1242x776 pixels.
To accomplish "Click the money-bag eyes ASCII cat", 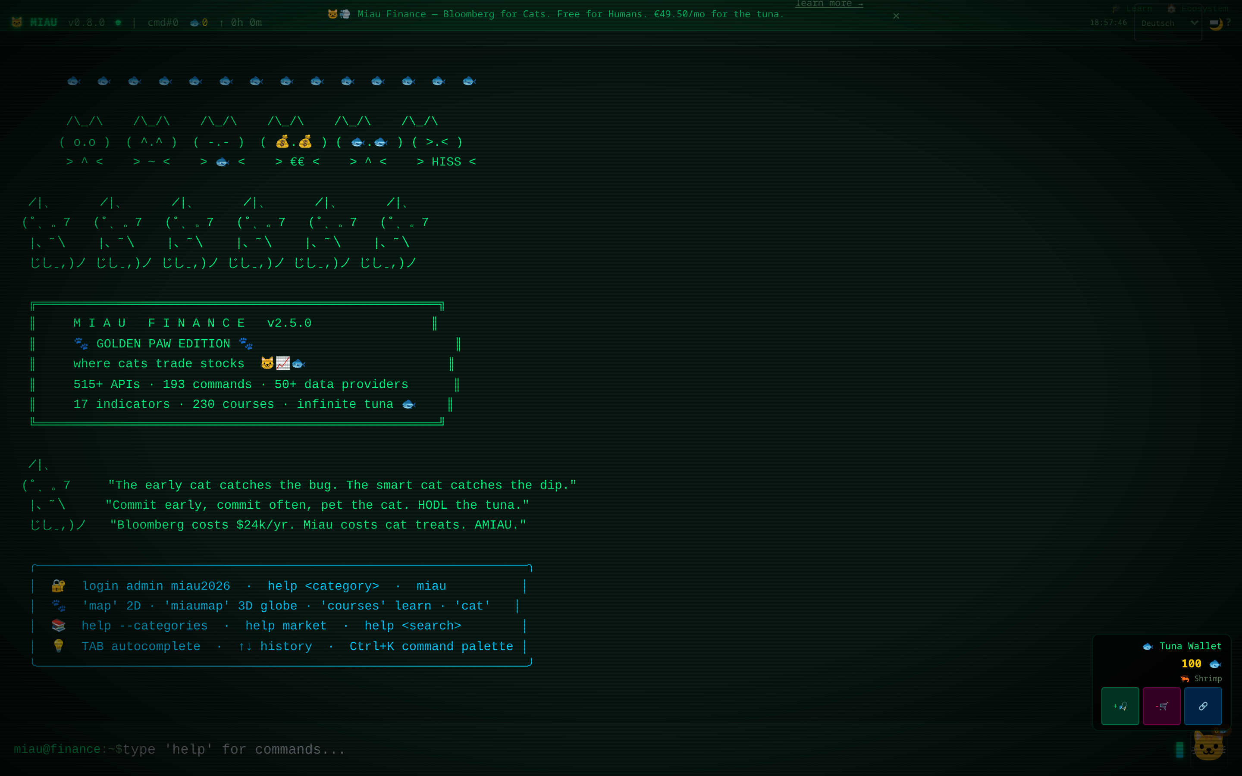I will click(x=294, y=142).
